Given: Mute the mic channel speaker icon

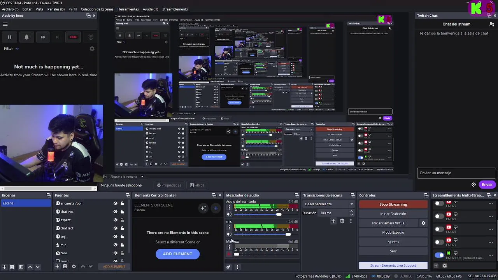Looking at the screenshot, I should coord(229,234).
